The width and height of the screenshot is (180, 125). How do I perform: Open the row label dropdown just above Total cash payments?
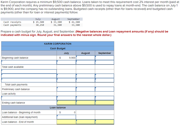(29, 80)
